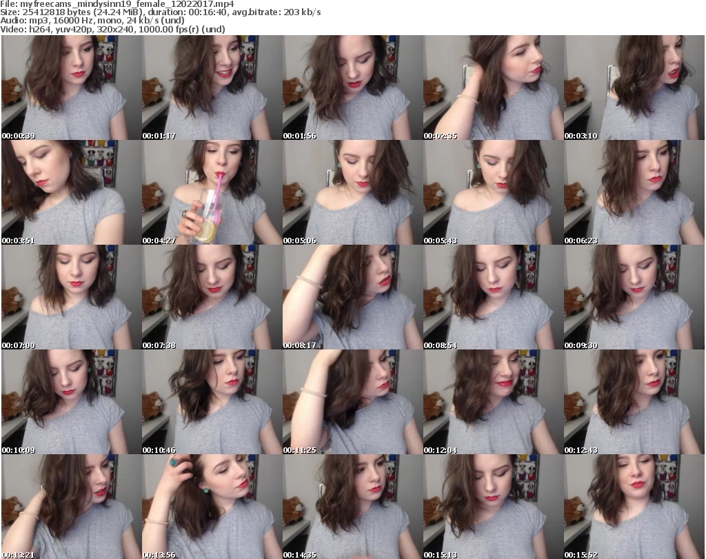Choose the thumbnail stamped 00:15:52

coord(634,507)
